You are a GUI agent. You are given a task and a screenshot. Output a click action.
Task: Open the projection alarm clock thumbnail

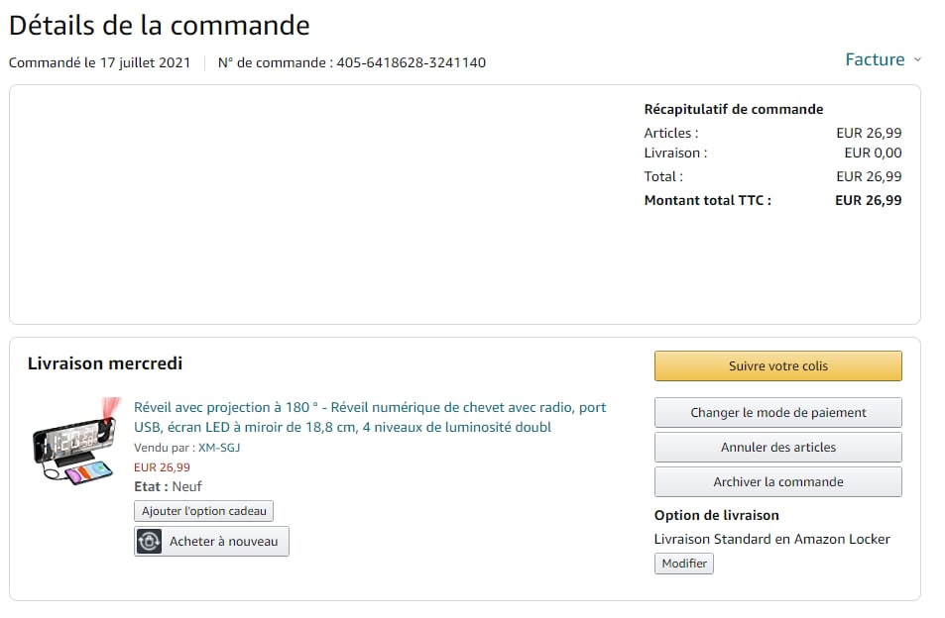coord(73,442)
